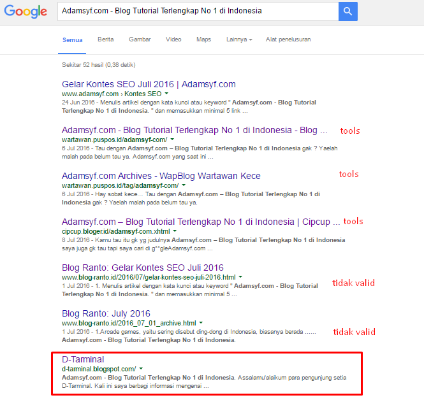Open the Video results tab

[x=173, y=39]
